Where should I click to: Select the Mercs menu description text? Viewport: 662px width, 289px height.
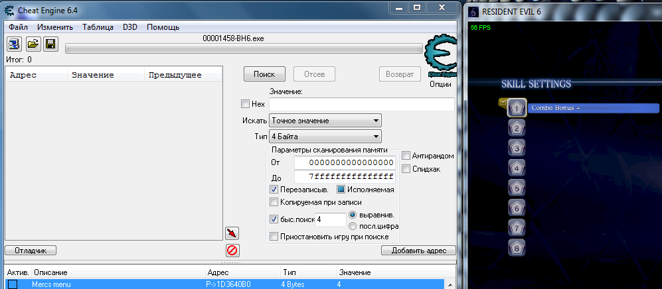click(x=52, y=284)
